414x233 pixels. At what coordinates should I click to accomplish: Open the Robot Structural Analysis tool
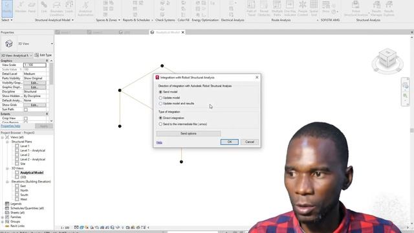click(356, 8)
